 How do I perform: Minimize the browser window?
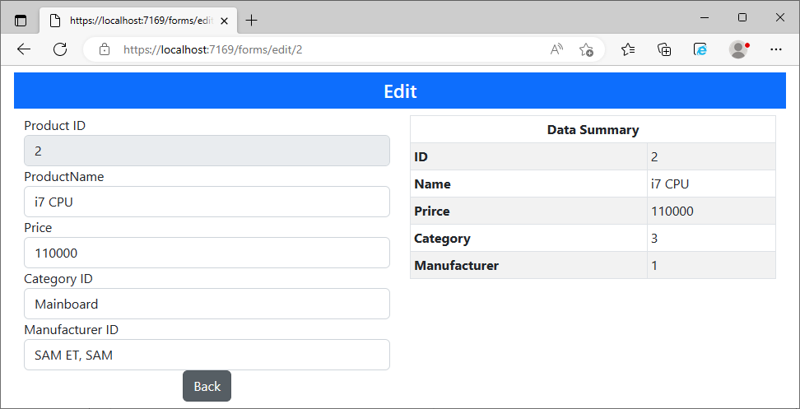tap(705, 17)
